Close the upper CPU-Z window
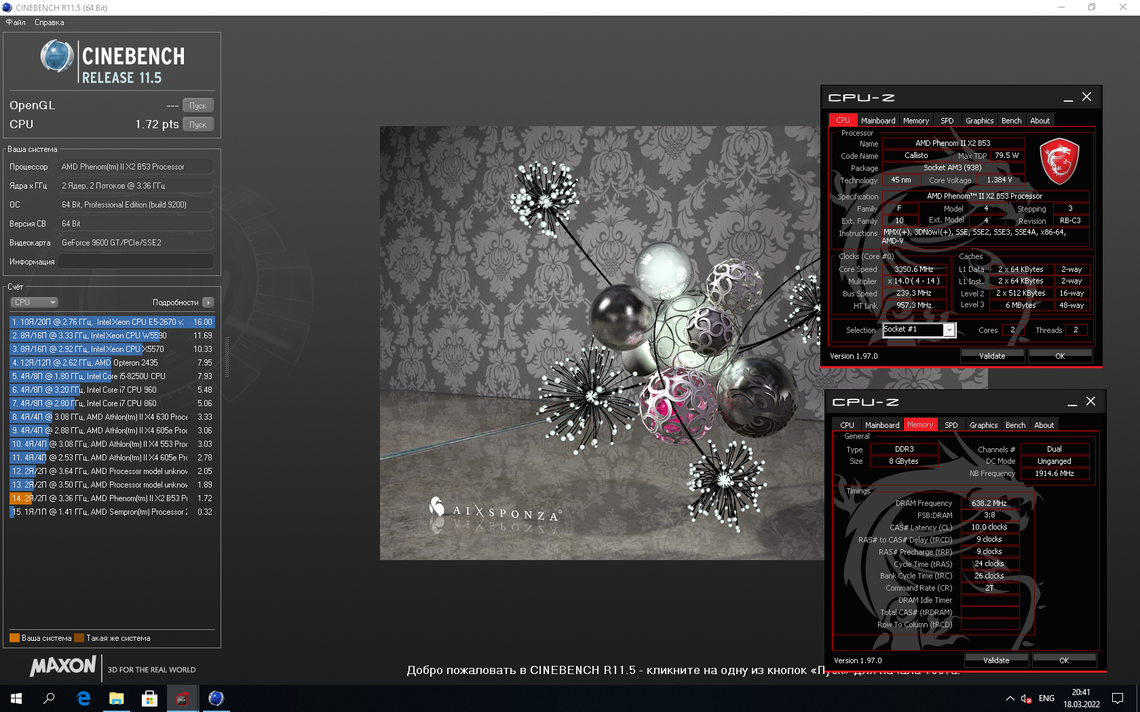Viewport: 1140px width, 712px height. [1087, 97]
